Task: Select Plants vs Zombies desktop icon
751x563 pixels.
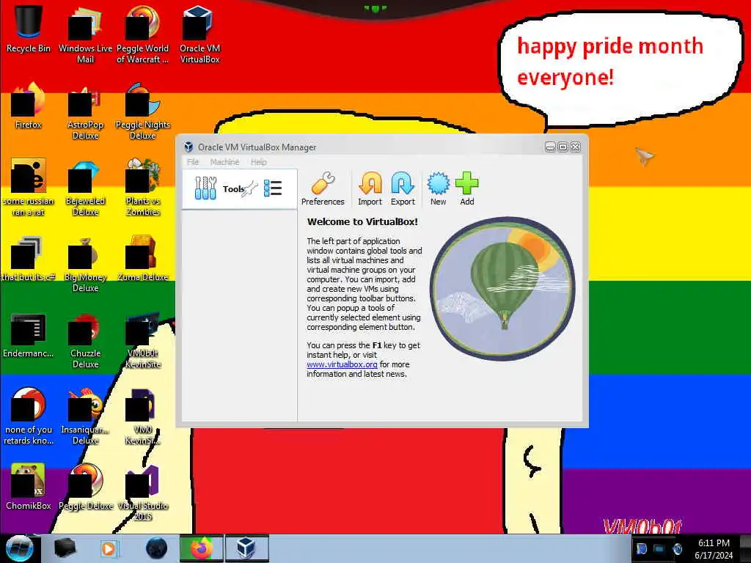Action: (x=142, y=188)
